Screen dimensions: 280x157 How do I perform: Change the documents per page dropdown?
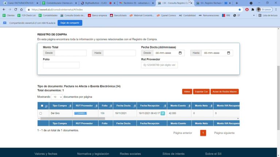pyautogui.click(x=57, y=97)
